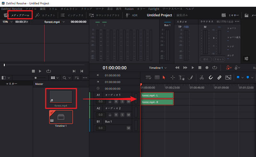Toggle timeline loop playback
Viewport: 256px width, 157px height.
(x=214, y=68)
